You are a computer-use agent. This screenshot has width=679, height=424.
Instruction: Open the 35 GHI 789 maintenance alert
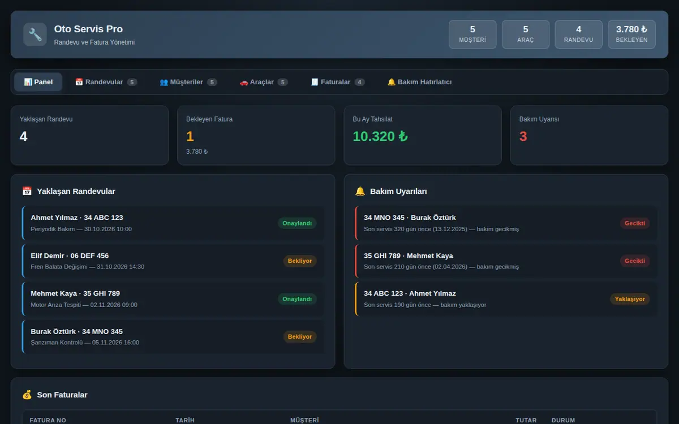[506, 261]
